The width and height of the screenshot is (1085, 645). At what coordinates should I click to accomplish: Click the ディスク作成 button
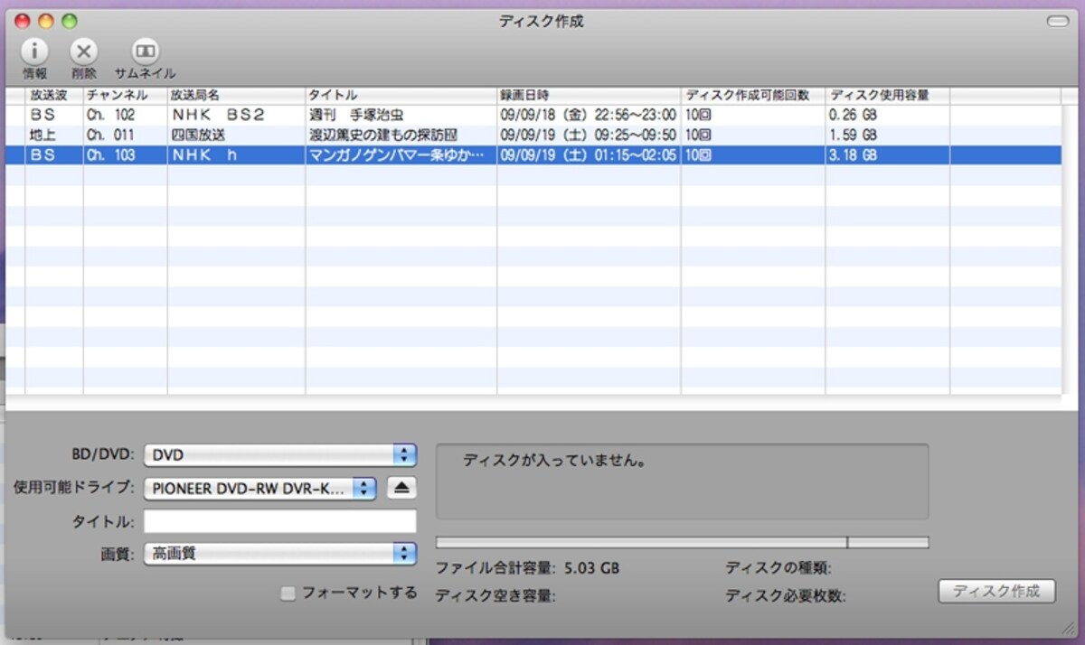997,592
